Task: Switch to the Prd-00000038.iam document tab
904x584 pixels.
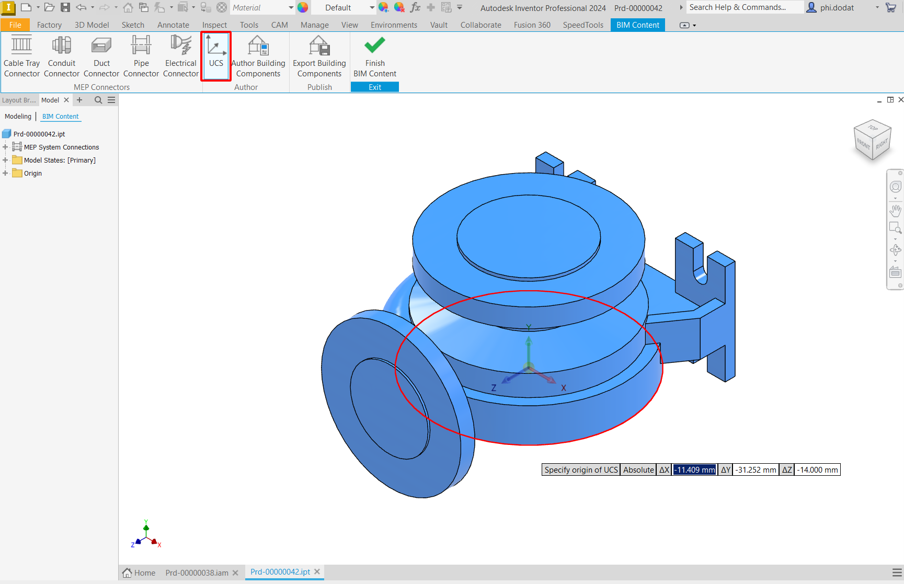Action: (197, 572)
